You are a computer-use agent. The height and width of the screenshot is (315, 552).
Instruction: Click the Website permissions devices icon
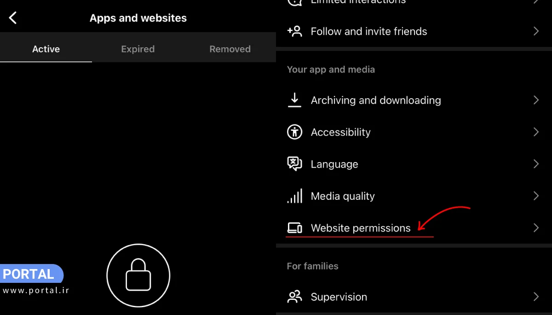coord(294,228)
